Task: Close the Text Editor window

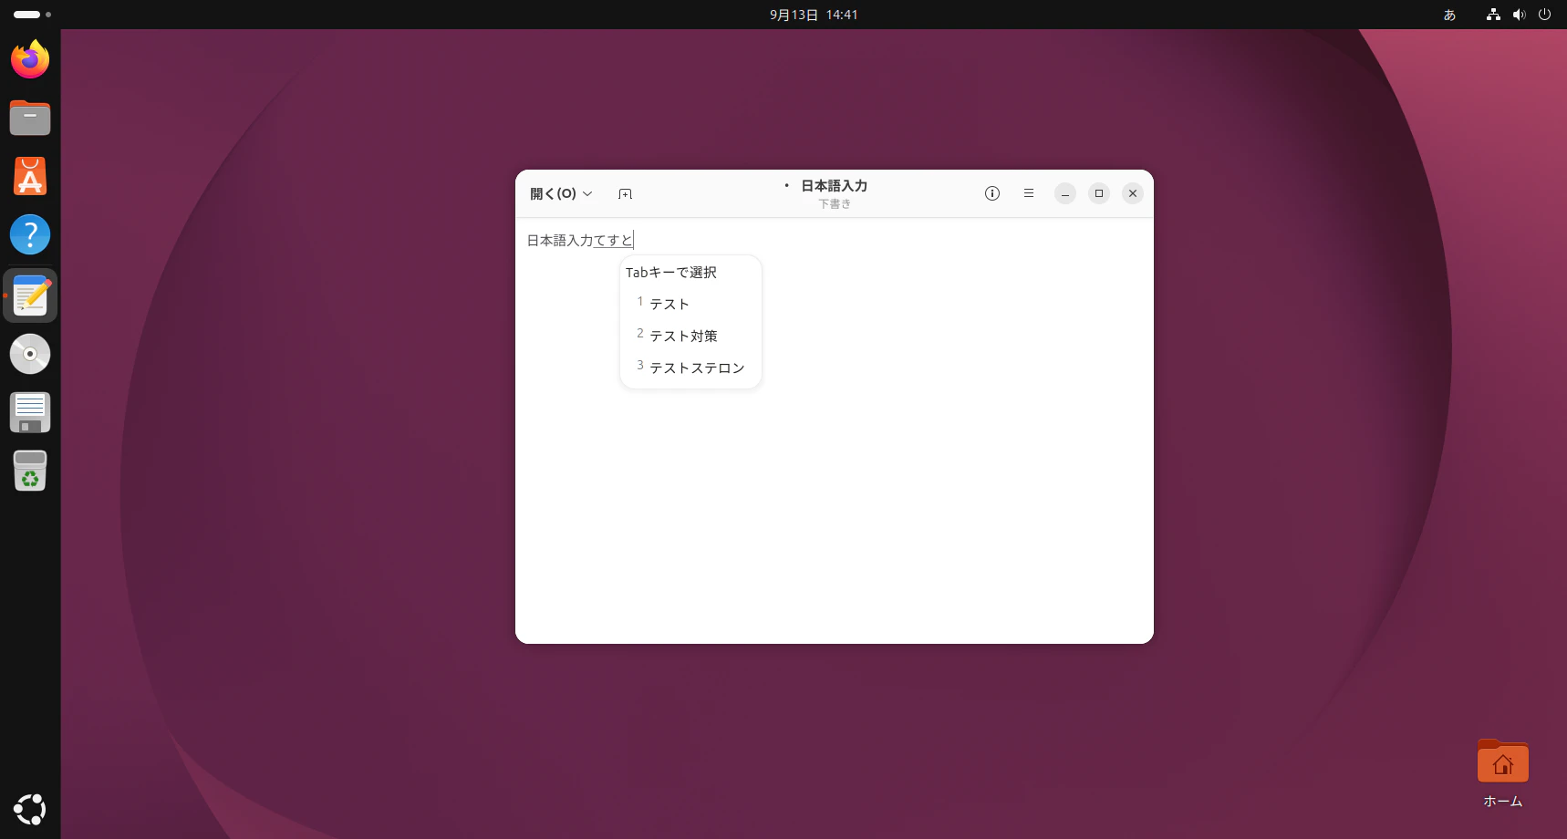Action: (1133, 193)
